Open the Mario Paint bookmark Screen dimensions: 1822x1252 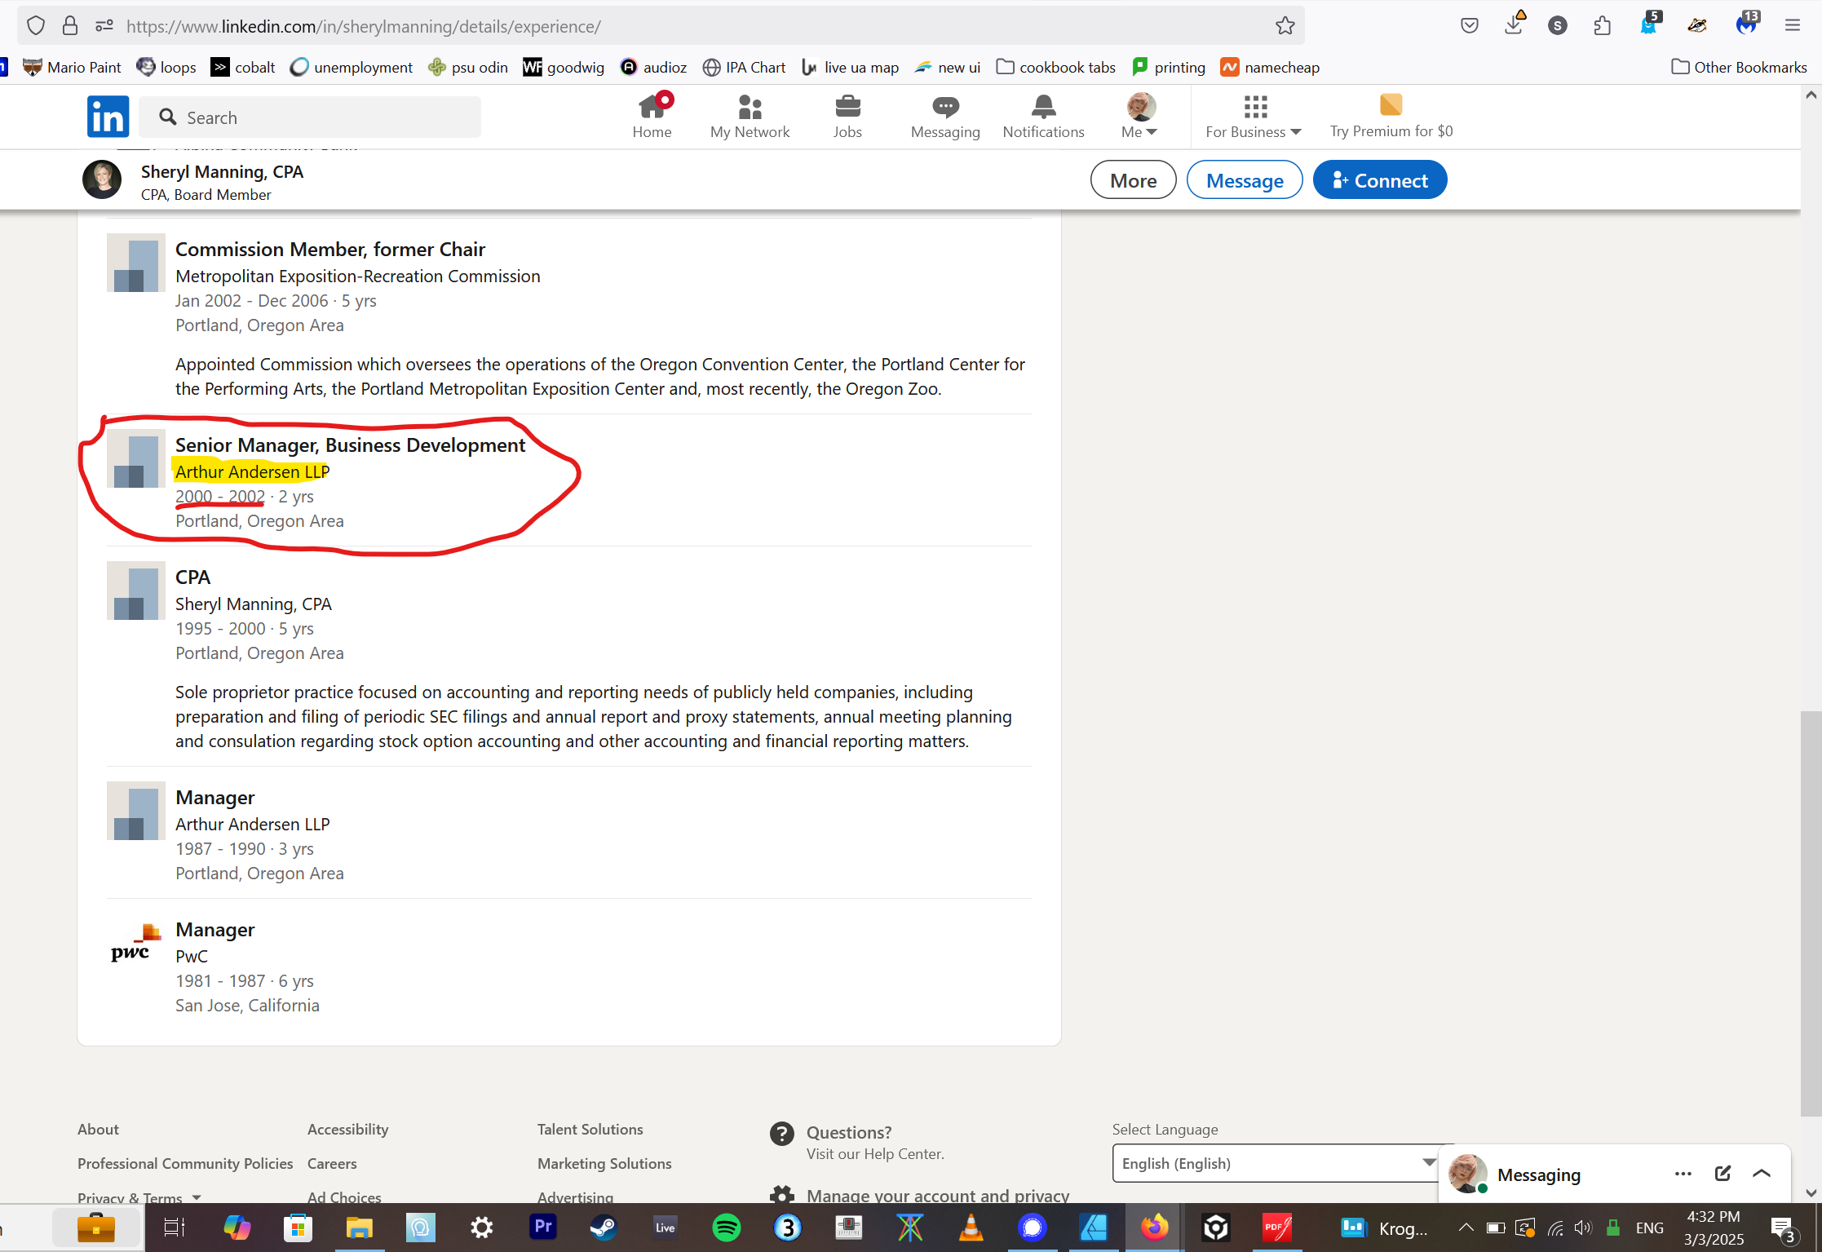point(72,68)
